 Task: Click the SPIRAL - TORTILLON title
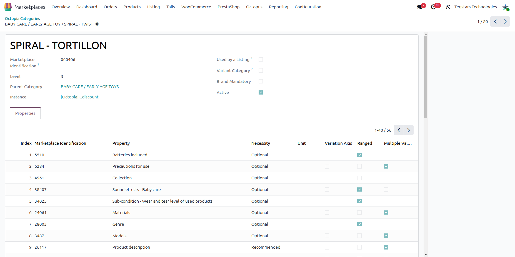[58, 46]
